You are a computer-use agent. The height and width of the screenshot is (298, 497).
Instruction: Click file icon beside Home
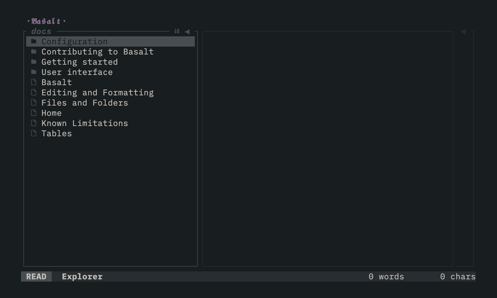pyautogui.click(x=34, y=112)
